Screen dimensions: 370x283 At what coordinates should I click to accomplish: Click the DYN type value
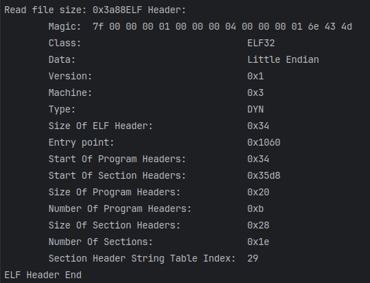click(255, 109)
